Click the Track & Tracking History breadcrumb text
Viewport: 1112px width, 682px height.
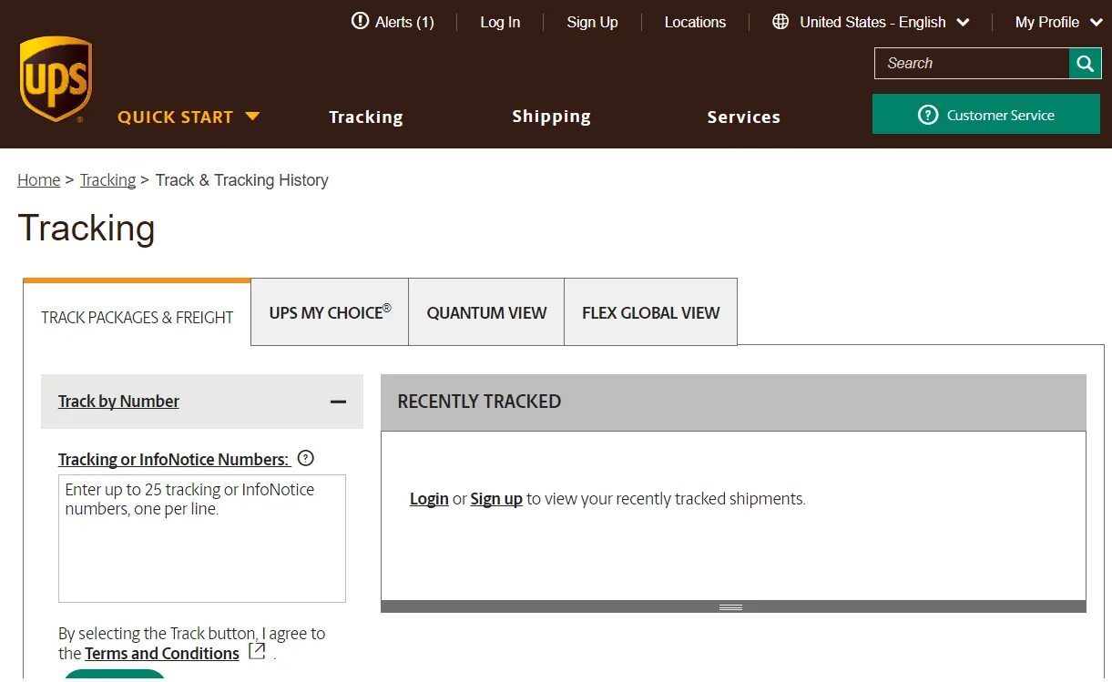tap(242, 180)
